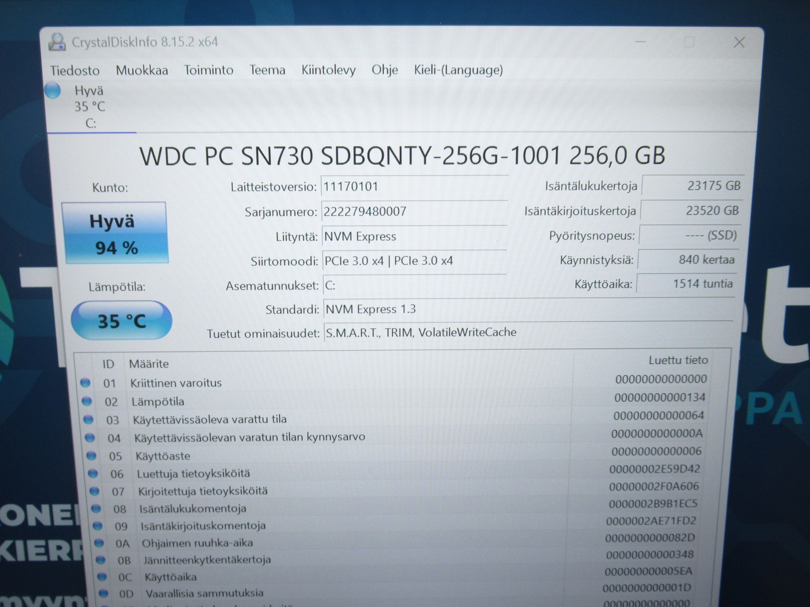This screenshot has width=810, height=607.
Task: Click the Liityntä field NVM Express
Action: (415, 236)
